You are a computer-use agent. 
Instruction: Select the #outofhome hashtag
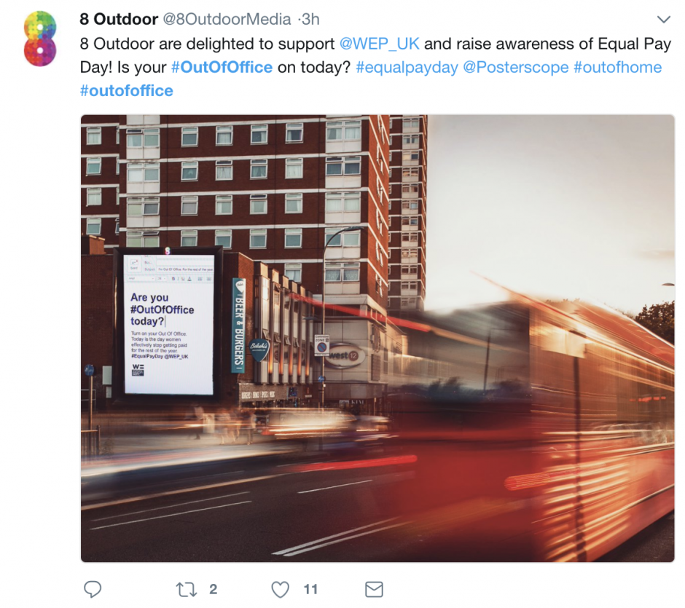pyautogui.click(x=617, y=67)
